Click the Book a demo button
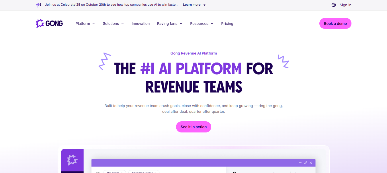 [x=335, y=23]
